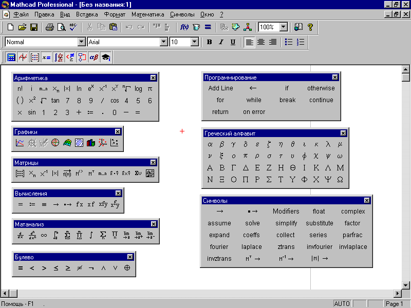Close the Графики palette
411x308 pixels.
(118, 131)
